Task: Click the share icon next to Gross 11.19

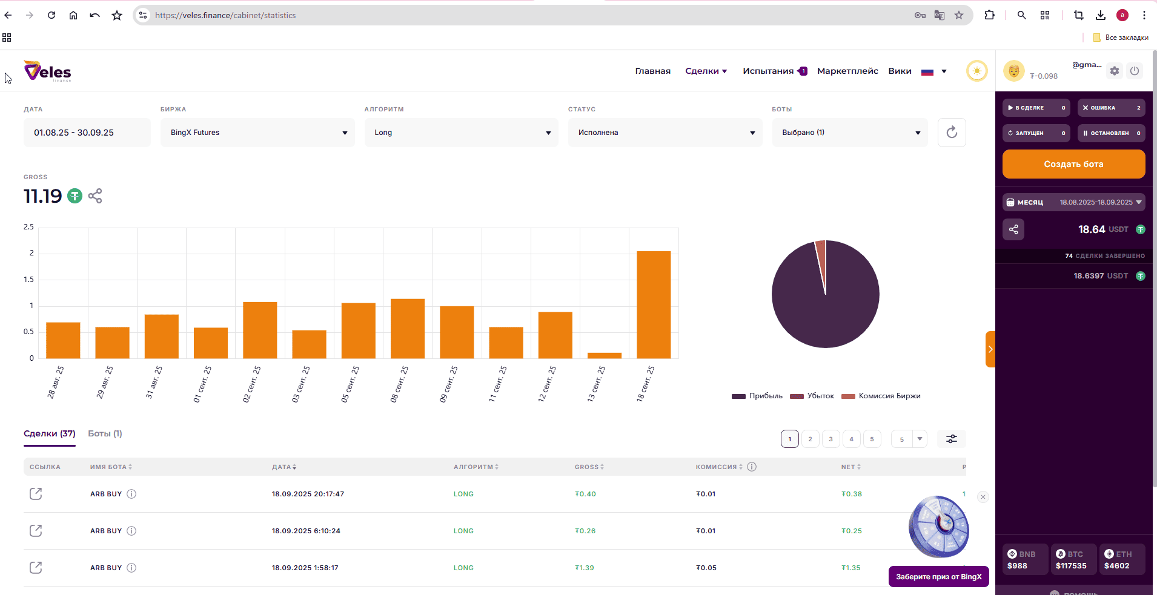Action: click(x=95, y=196)
